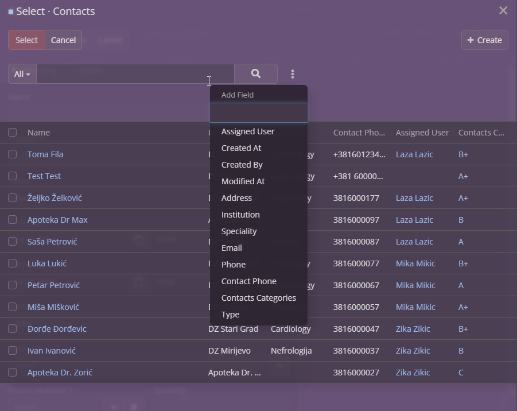Choose Speciality in Add Field menu
The height and width of the screenshot is (411, 517).
click(259, 231)
